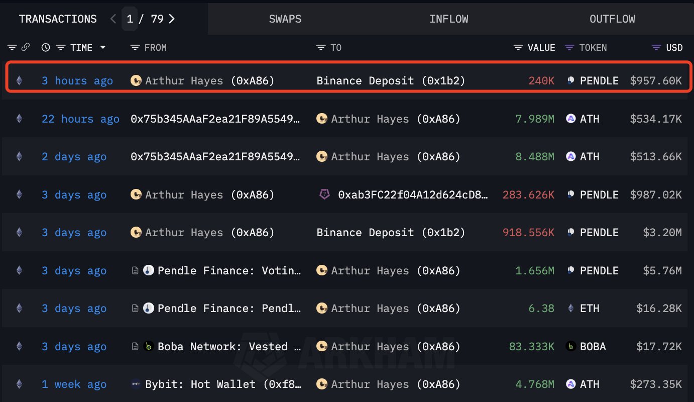694x402 pixels.
Task: Switch to the SWAPS tab
Action: 285,19
